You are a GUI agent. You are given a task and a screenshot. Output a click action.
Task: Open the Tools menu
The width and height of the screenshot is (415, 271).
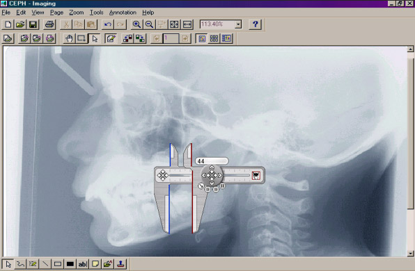(96, 13)
